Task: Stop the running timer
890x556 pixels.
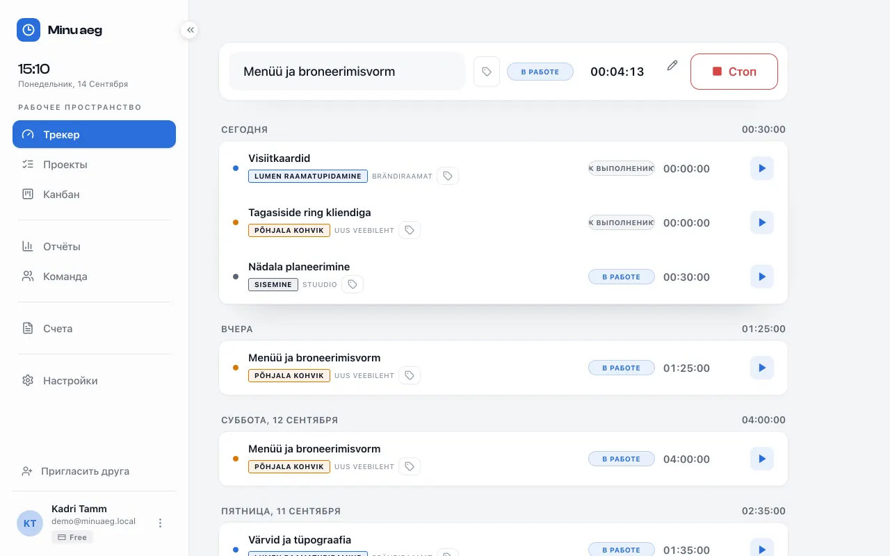Action: point(734,72)
